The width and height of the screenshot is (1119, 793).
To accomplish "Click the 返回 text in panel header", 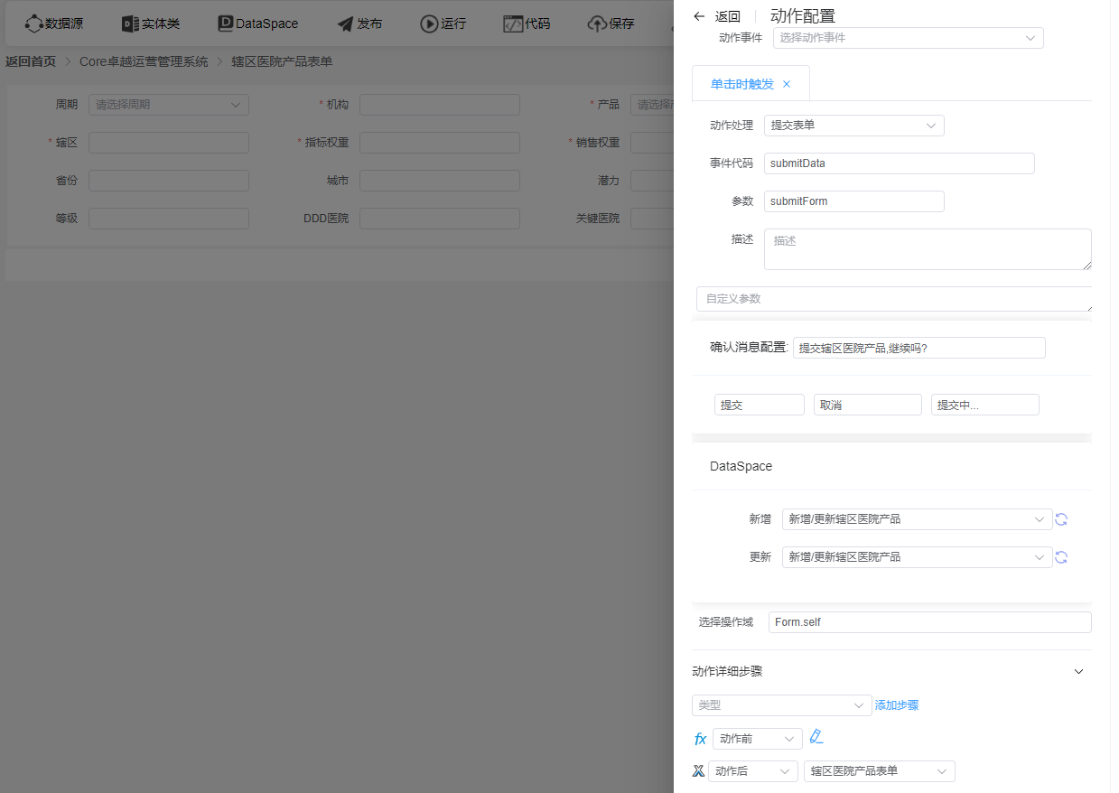I will pyautogui.click(x=728, y=16).
